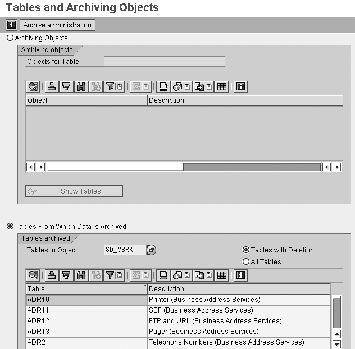
Task: Sort ascending in the lower Tables archived toolbar
Action: pyautogui.click(x=52, y=275)
